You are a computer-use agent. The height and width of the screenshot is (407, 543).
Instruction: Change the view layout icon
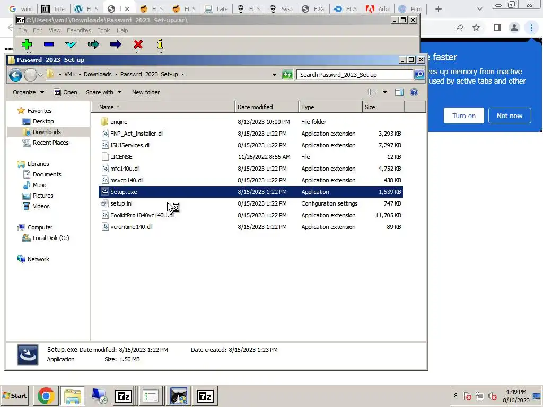click(372, 92)
